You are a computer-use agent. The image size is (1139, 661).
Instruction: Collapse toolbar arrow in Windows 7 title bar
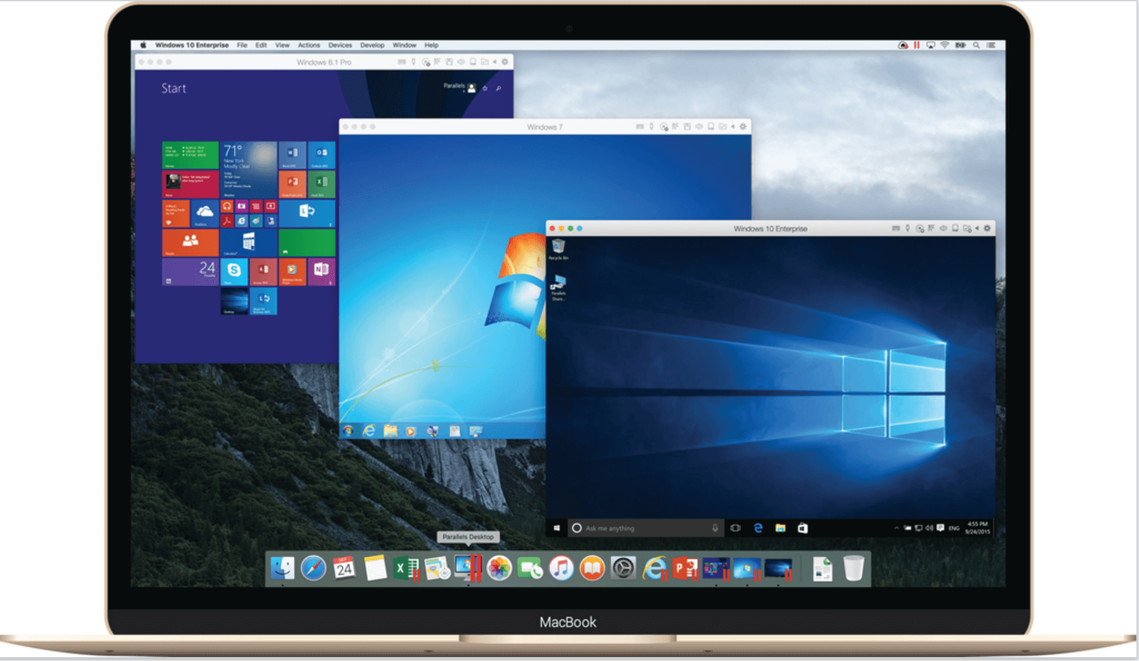tap(732, 127)
